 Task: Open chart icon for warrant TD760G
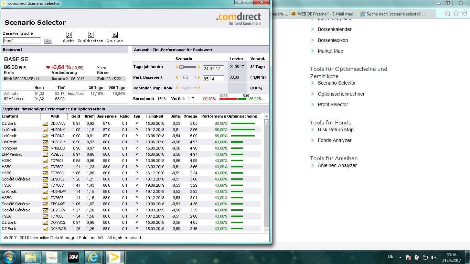(45, 173)
